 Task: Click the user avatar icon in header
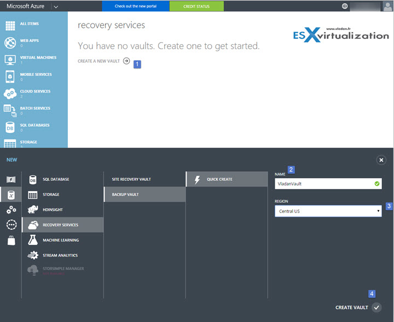click(x=387, y=6)
